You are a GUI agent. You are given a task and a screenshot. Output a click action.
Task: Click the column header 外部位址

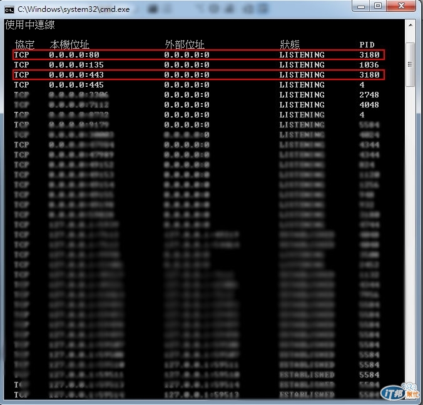point(185,45)
